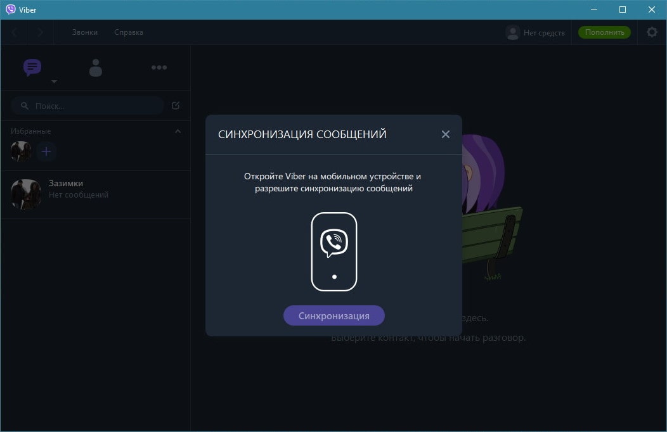667x432 pixels.
Task: Open the chats tab icon
Action: (32, 67)
